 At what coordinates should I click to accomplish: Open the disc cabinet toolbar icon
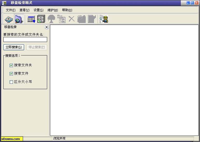click(x=41, y=19)
